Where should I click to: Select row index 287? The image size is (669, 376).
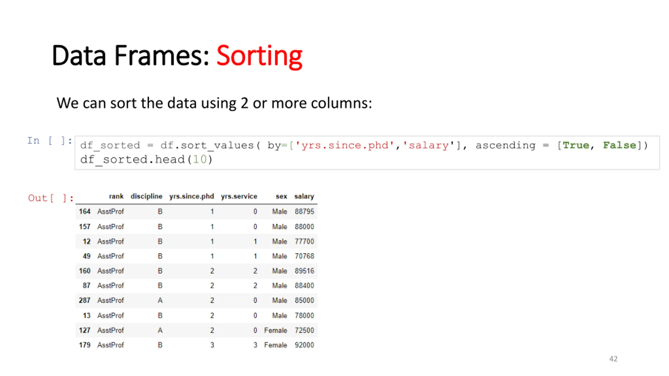click(x=85, y=300)
